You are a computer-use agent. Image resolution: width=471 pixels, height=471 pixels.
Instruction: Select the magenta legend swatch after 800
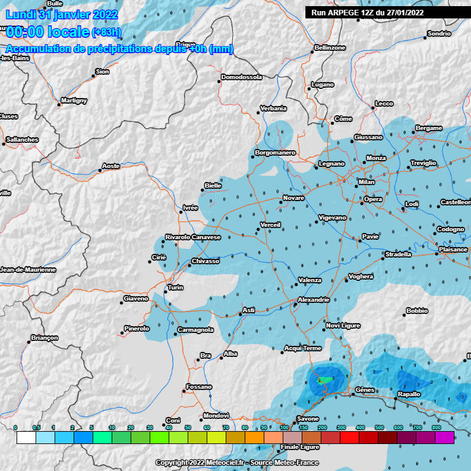click(444, 437)
